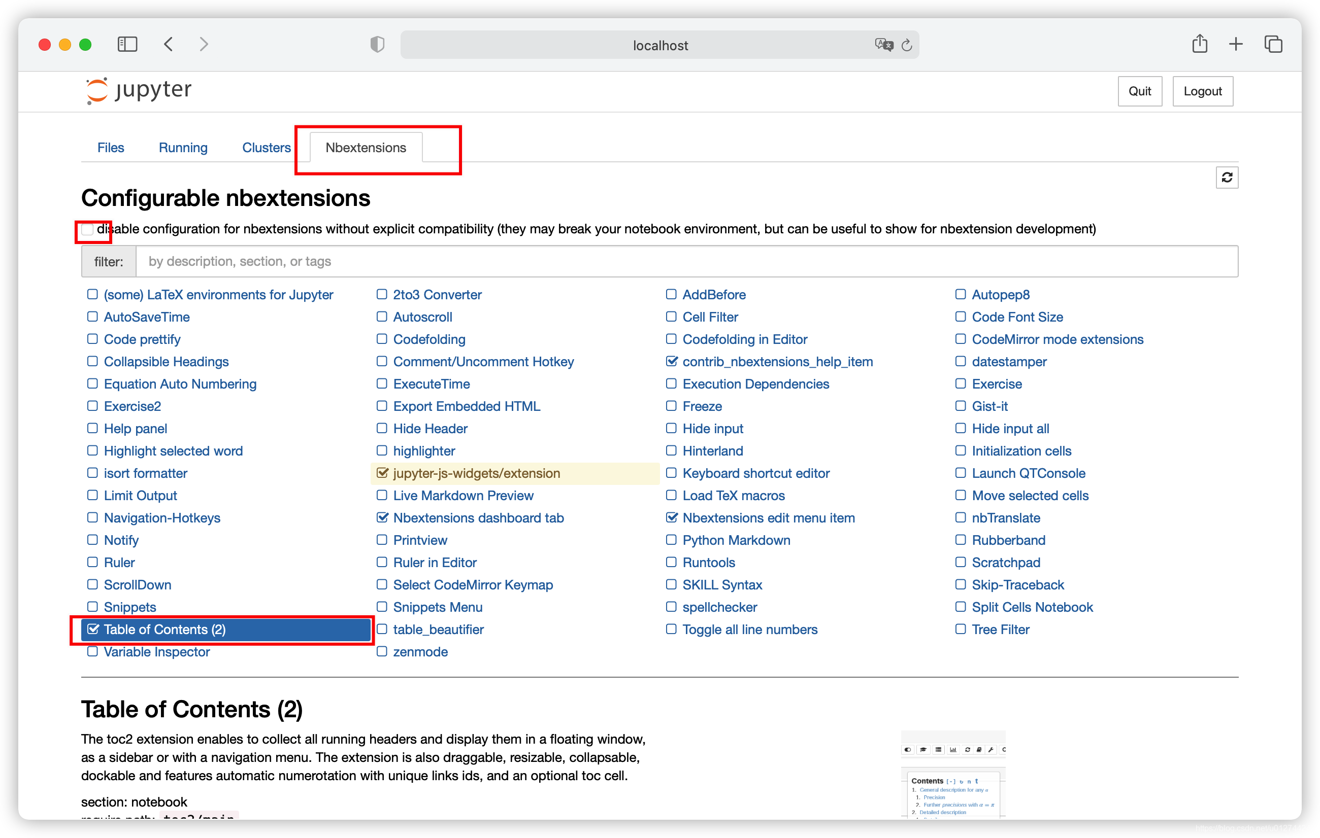1320x838 pixels.
Task: Switch to the Running tab
Action: point(183,147)
